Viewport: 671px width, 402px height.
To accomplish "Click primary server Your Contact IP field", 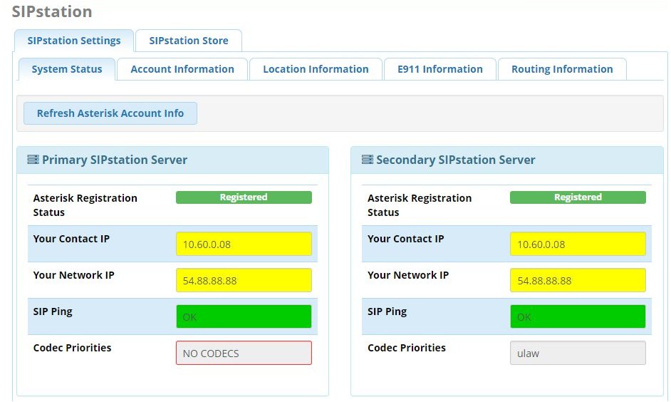I will click(x=244, y=244).
